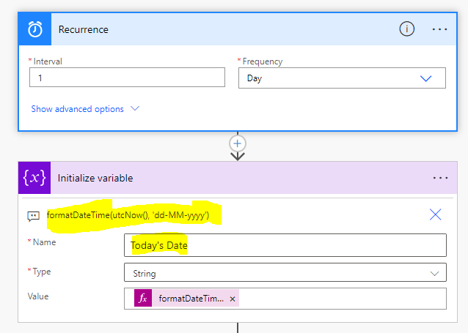This screenshot has width=468, height=333.
Task: Remove the formatDateTime token from Value
Action: pos(233,299)
